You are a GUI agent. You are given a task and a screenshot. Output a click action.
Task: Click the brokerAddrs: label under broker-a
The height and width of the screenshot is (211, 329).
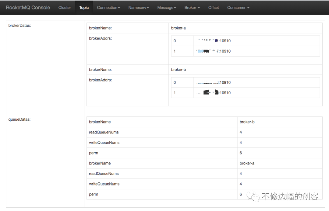[x=100, y=38]
